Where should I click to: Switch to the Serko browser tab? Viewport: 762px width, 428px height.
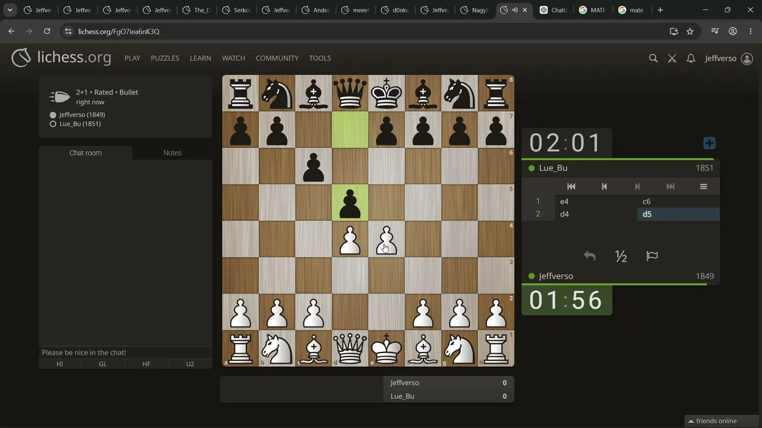click(x=236, y=10)
